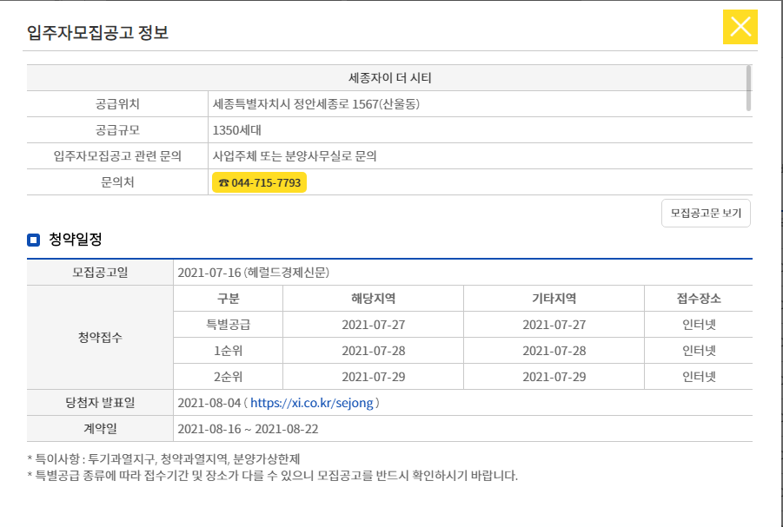The width and height of the screenshot is (783, 527).
Task: Click the blue square icon beside 청약일정
Action: tap(33, 240)
